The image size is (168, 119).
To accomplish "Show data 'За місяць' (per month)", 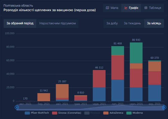I will tap(154, 23).
